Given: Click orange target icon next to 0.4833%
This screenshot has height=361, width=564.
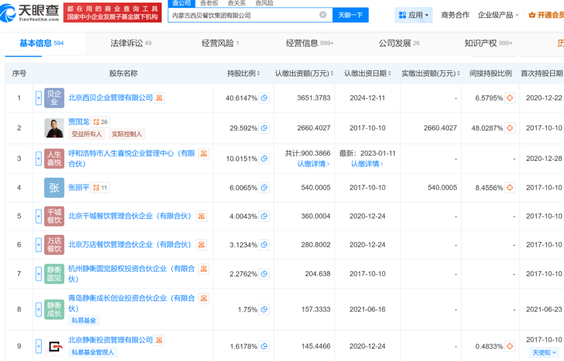Looking at the screenshot, I should [x=510, y=346].
